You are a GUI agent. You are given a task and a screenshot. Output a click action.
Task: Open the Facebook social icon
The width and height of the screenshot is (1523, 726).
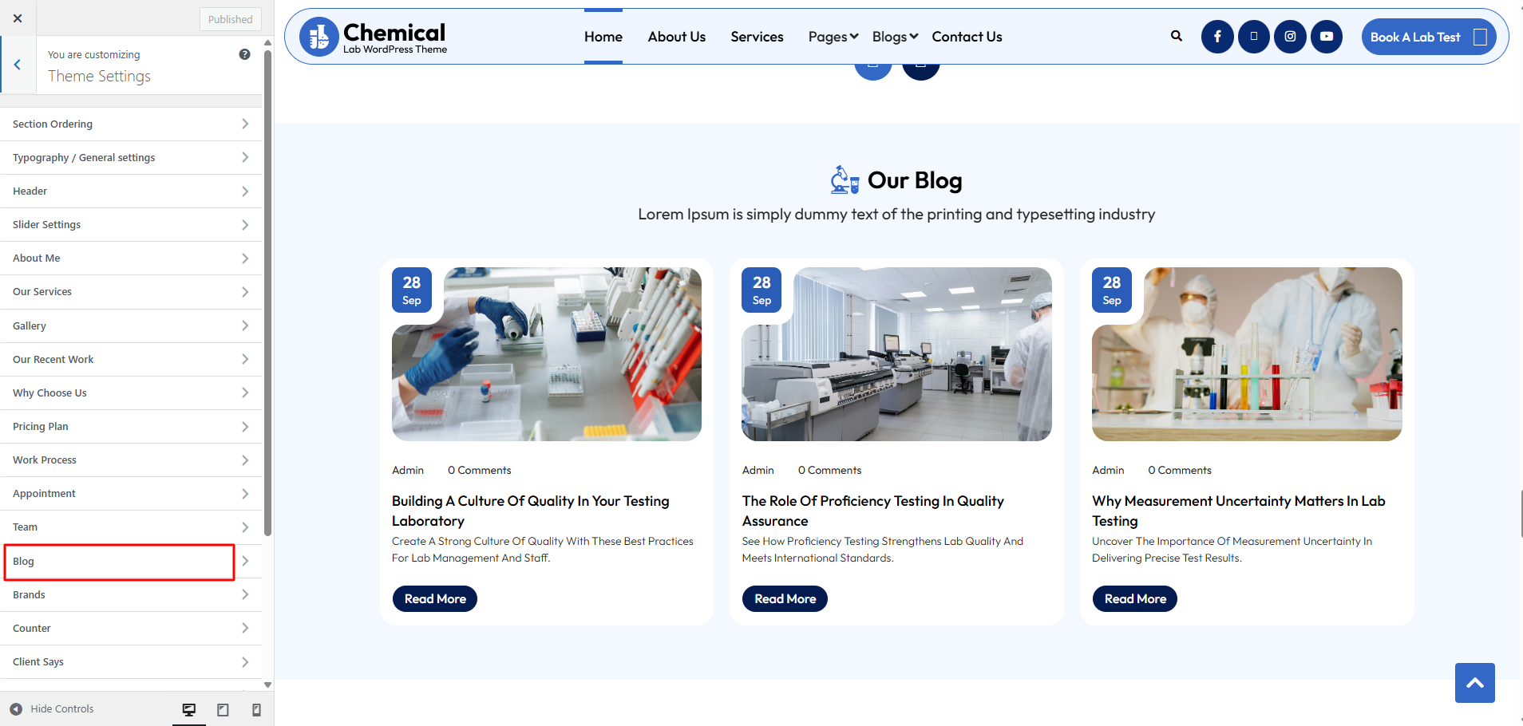[x=1216, y=37]
